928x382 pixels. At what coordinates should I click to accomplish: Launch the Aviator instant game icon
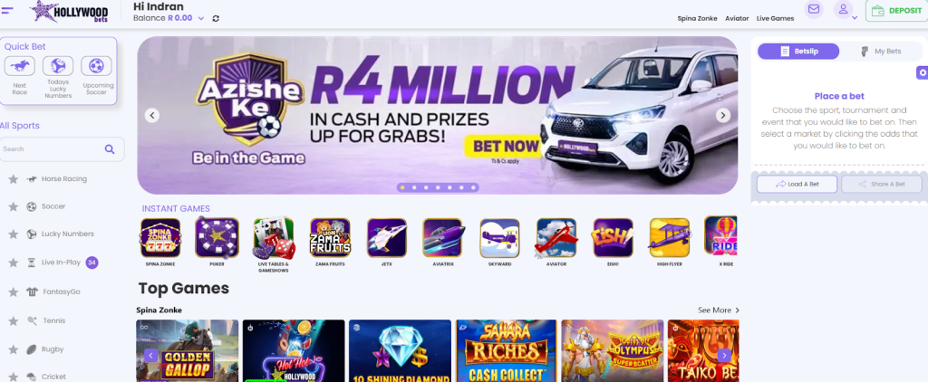click(x=556, y=238)
